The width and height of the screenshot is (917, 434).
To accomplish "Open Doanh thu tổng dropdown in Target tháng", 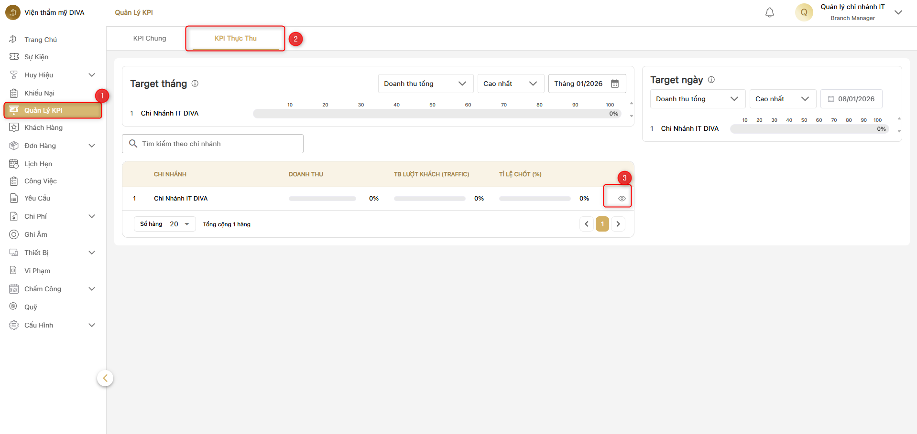I will 425,84.
